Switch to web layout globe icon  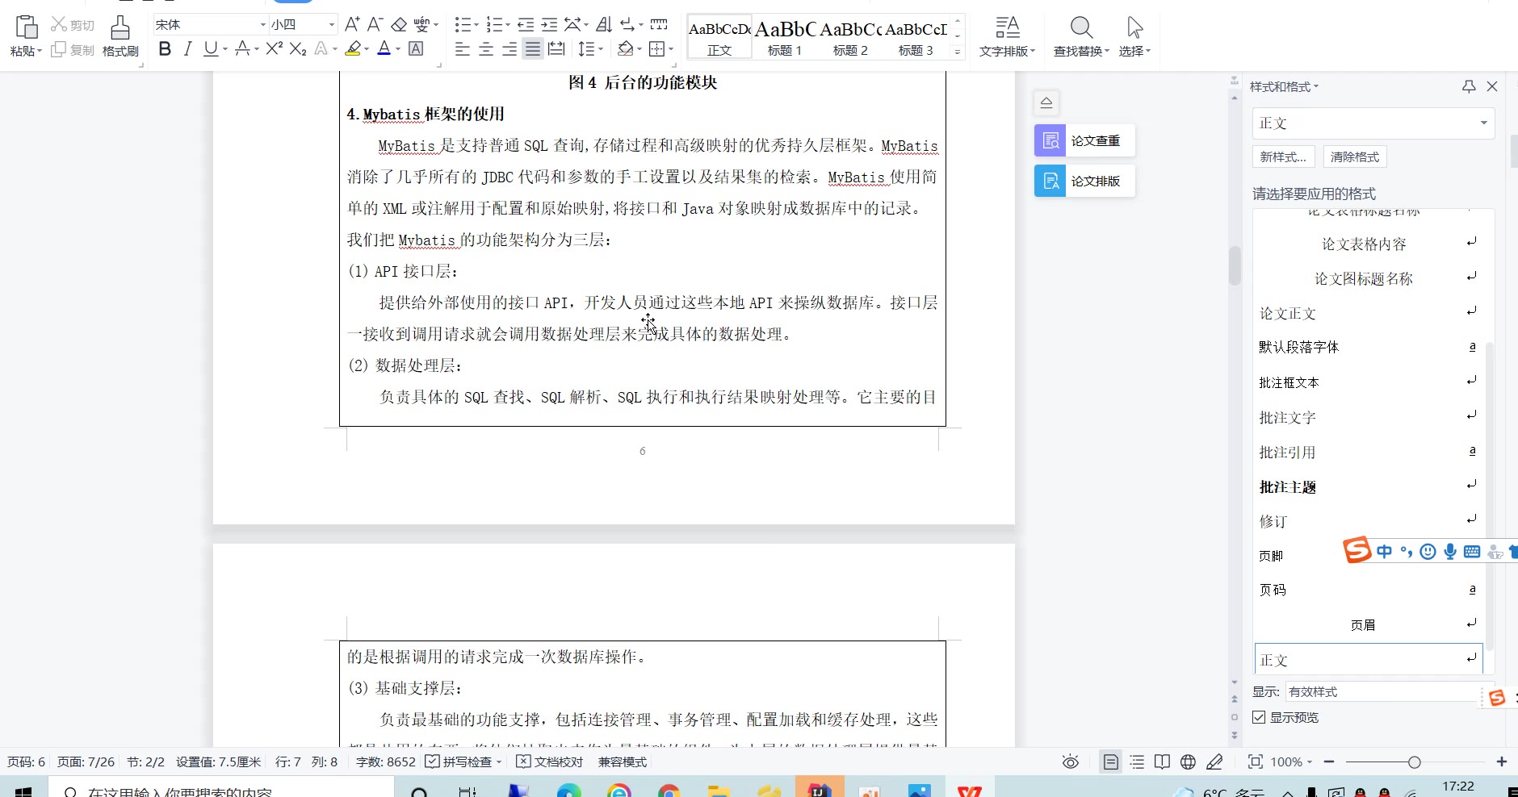pyautogui.click(x=1188, y=762)
